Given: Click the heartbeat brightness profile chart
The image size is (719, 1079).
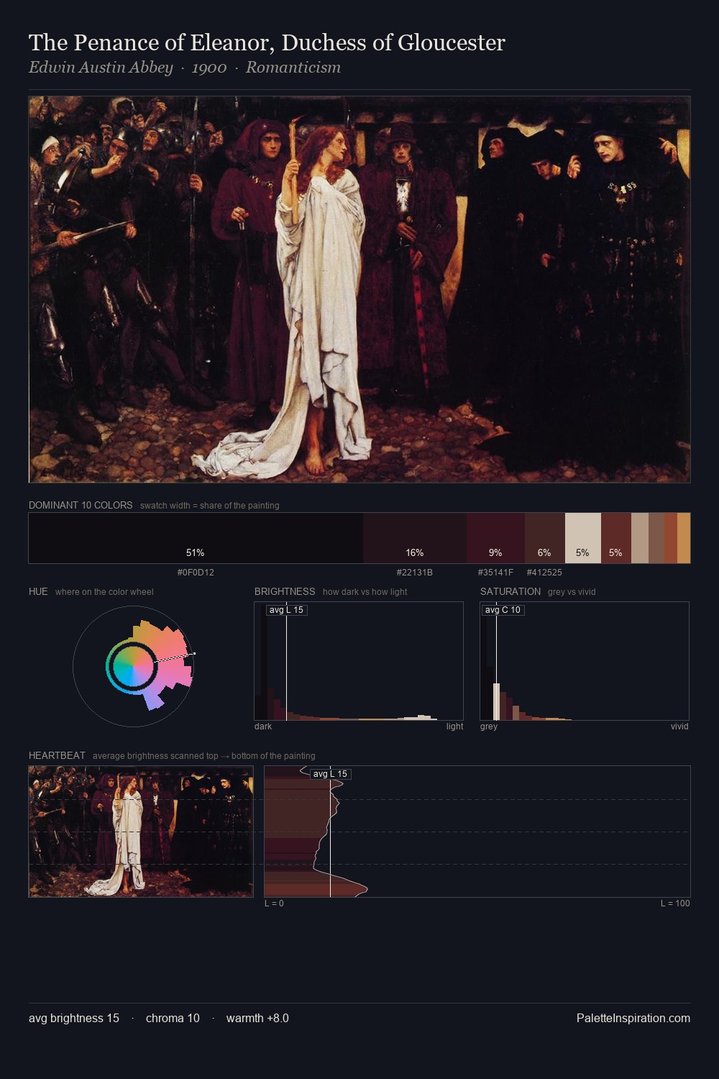Looking at the screenshot, I should tap(477, 832).
